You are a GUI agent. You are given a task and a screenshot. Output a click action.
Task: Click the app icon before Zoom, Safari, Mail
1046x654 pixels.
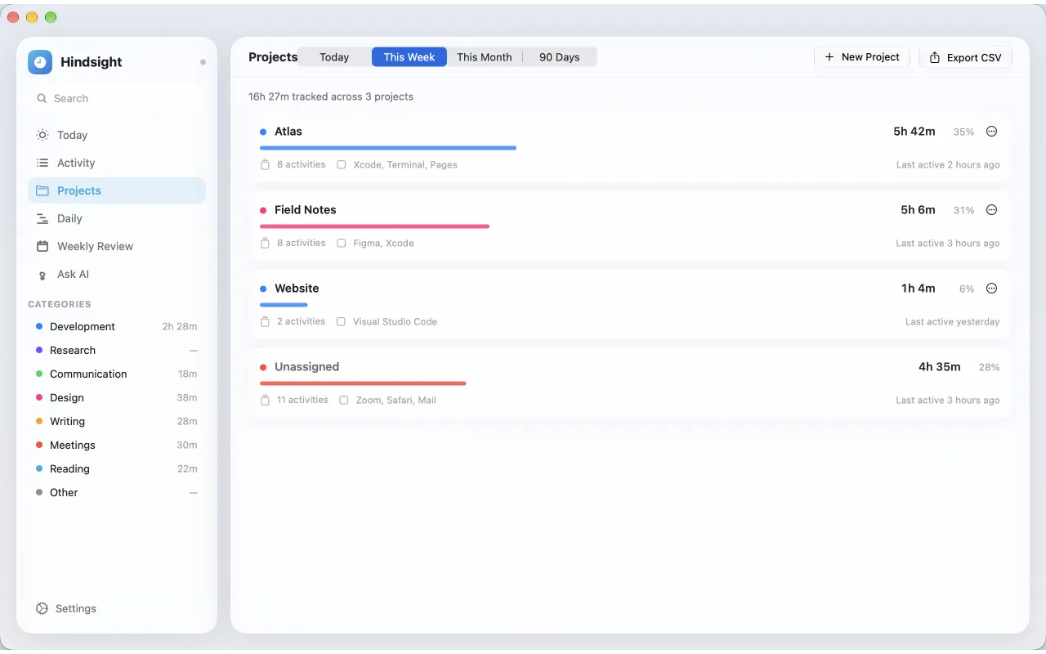point(344,400)
